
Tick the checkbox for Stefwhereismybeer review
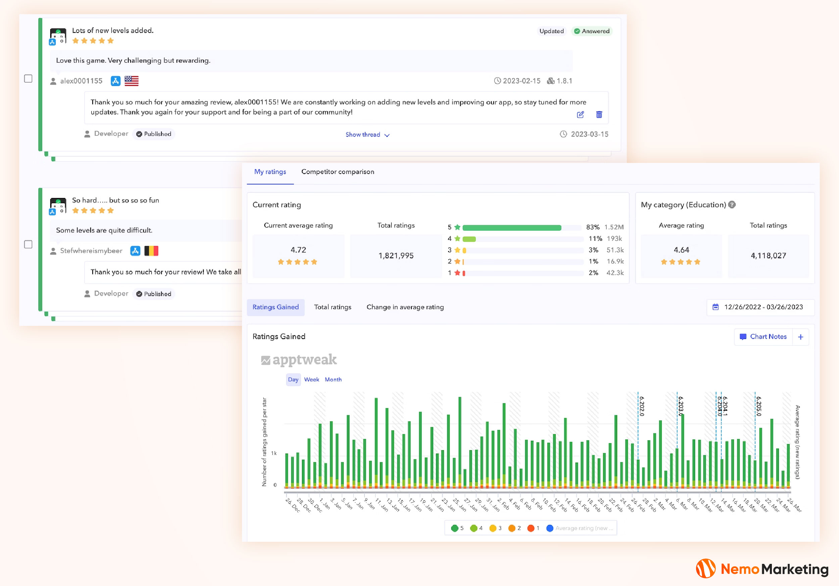pos(28,244)
